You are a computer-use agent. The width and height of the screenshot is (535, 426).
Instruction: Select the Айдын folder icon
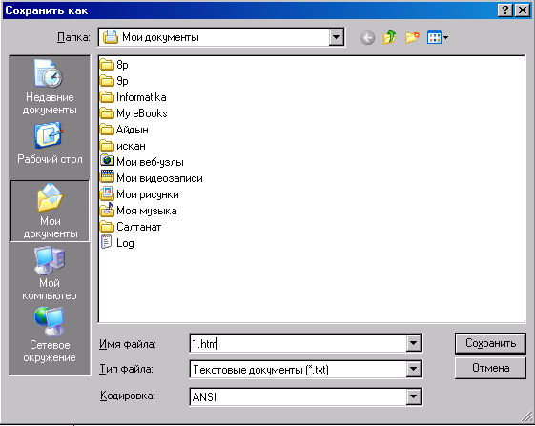pyautogui.click(x=107, y=130)
